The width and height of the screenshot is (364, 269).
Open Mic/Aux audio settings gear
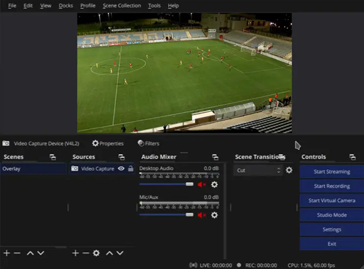tap(214, 215)
